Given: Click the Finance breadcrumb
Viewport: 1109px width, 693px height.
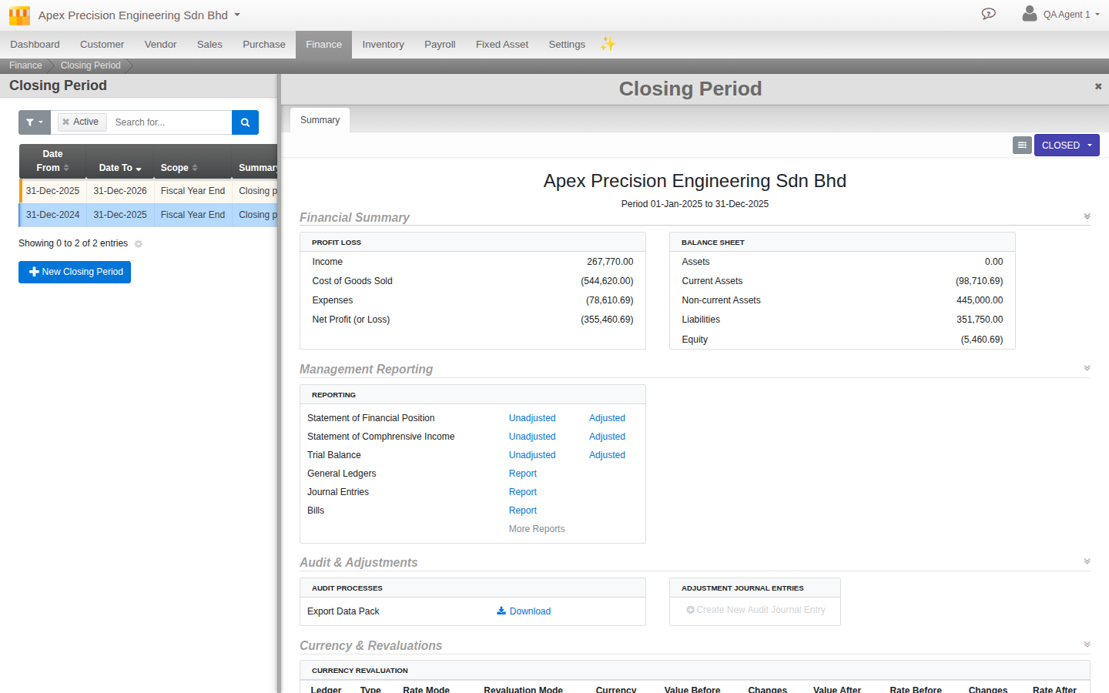Looking at the screenshot, I should click(25, 65).
